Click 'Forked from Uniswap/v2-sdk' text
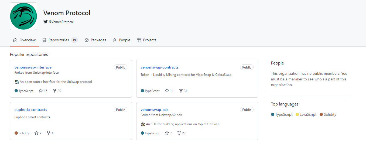The image size is (366, 143). 161,115
